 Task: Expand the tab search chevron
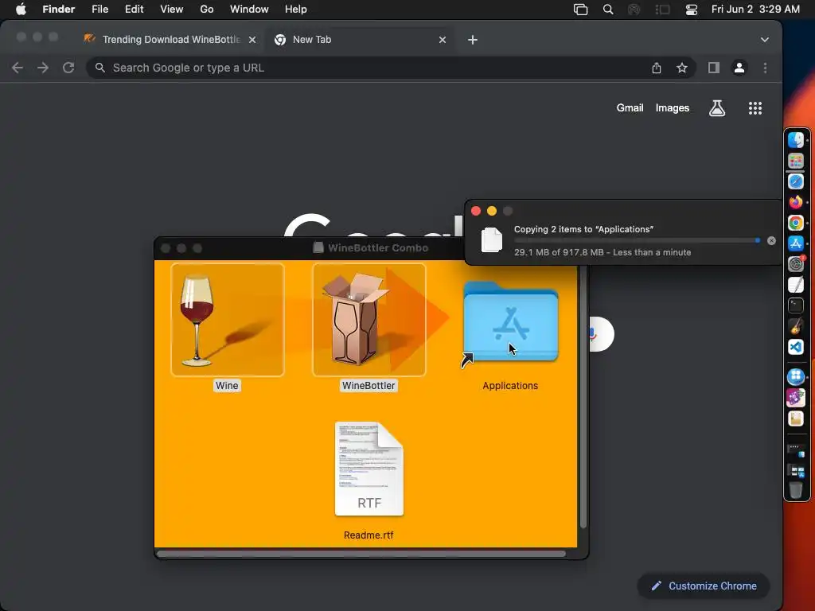(765, 40)
